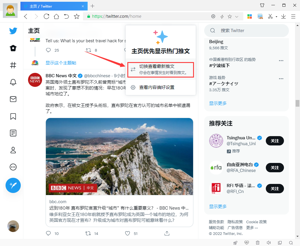This screenshot has height=246, width=300.
Task: Click browser forward arrow
Action: [x=36, y=16]
